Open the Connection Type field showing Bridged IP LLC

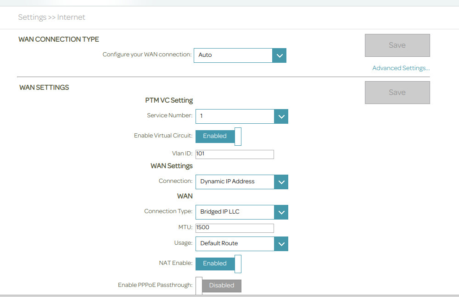point(235,212)
